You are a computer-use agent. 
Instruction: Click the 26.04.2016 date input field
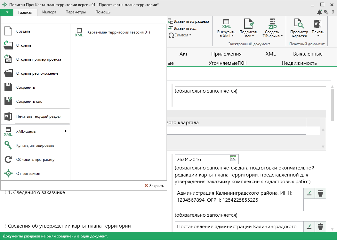202,159
